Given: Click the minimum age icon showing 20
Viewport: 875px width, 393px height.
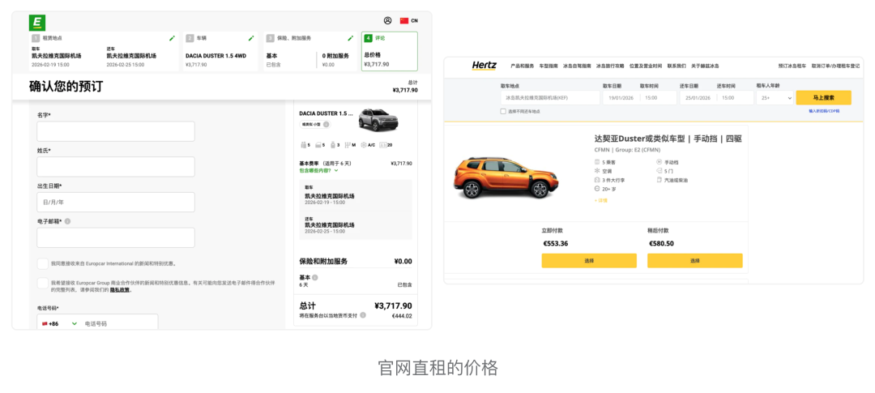Looking at the screenshot, I should [x=382, y=145].
